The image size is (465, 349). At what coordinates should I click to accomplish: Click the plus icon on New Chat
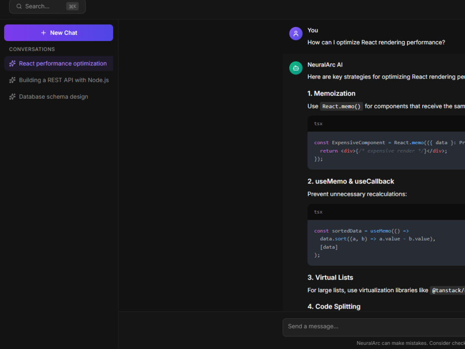[x=43, y=33]
